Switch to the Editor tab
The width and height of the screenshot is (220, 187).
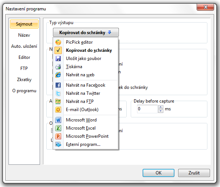point(24,57)
